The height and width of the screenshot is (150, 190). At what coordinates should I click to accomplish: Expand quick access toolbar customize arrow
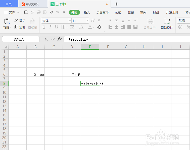[64, 12]
